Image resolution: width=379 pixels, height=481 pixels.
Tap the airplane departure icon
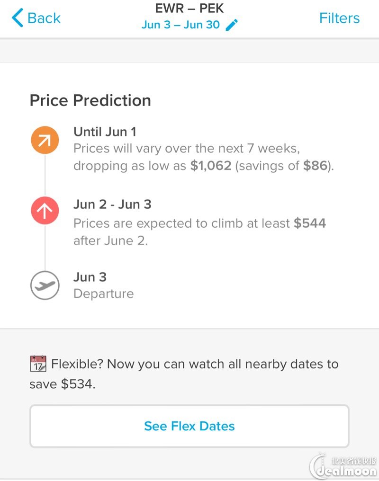click(x=45, y=285)
